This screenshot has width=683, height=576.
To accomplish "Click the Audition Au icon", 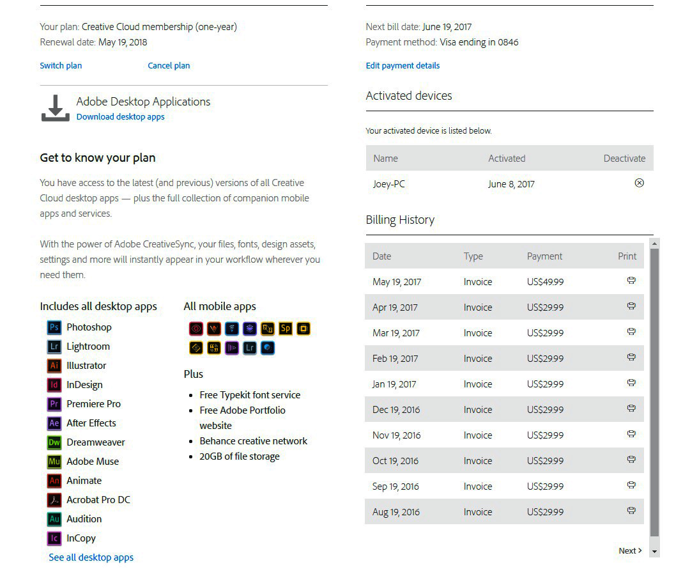I will (54, 519).
